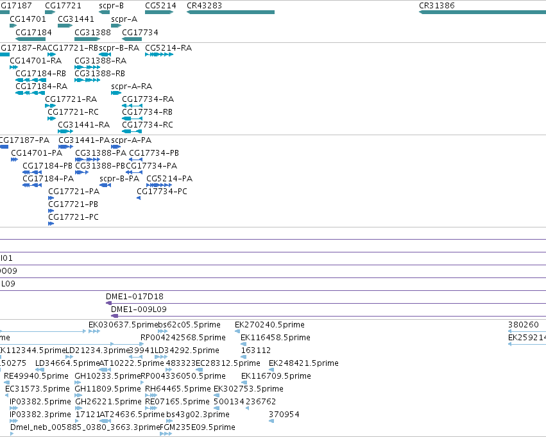Click protein CG31388-PA
Viewport: 546px width, 437px height.
coord(88,160)
